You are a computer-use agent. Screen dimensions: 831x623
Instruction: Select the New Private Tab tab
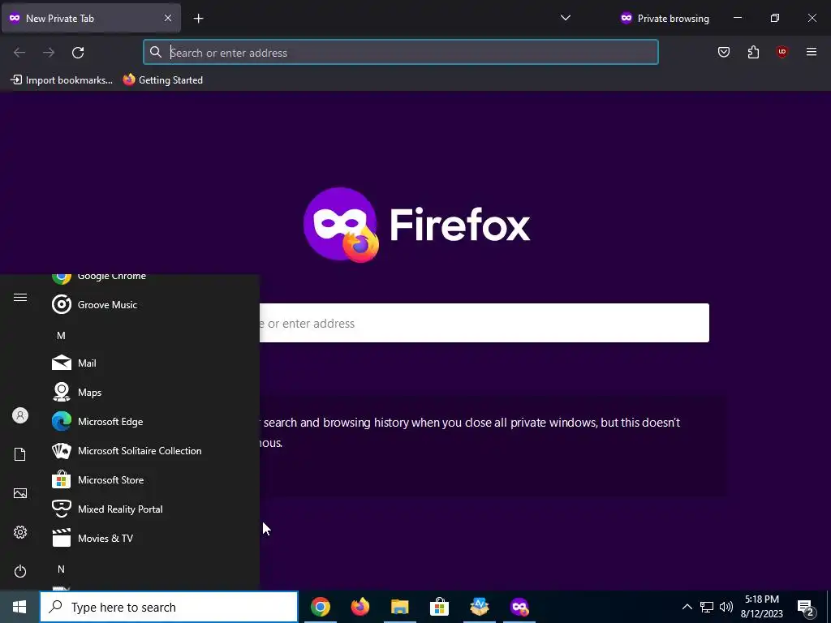click(91, 18)
